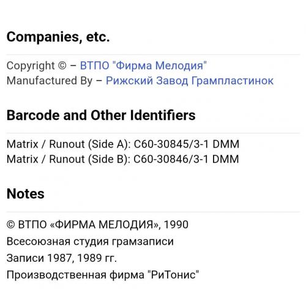Viewport: 306px width, 306px height.
Task: Select the Matrix / Runout (Side B) label
Action: tap(69, 159)
